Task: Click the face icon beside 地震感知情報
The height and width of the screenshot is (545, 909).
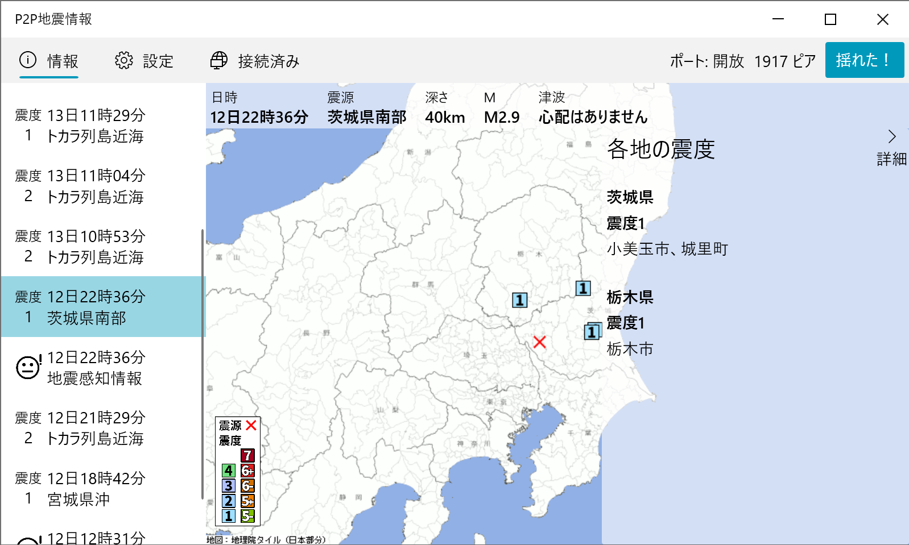Action: pyautogui.click(x=28, y=367)
